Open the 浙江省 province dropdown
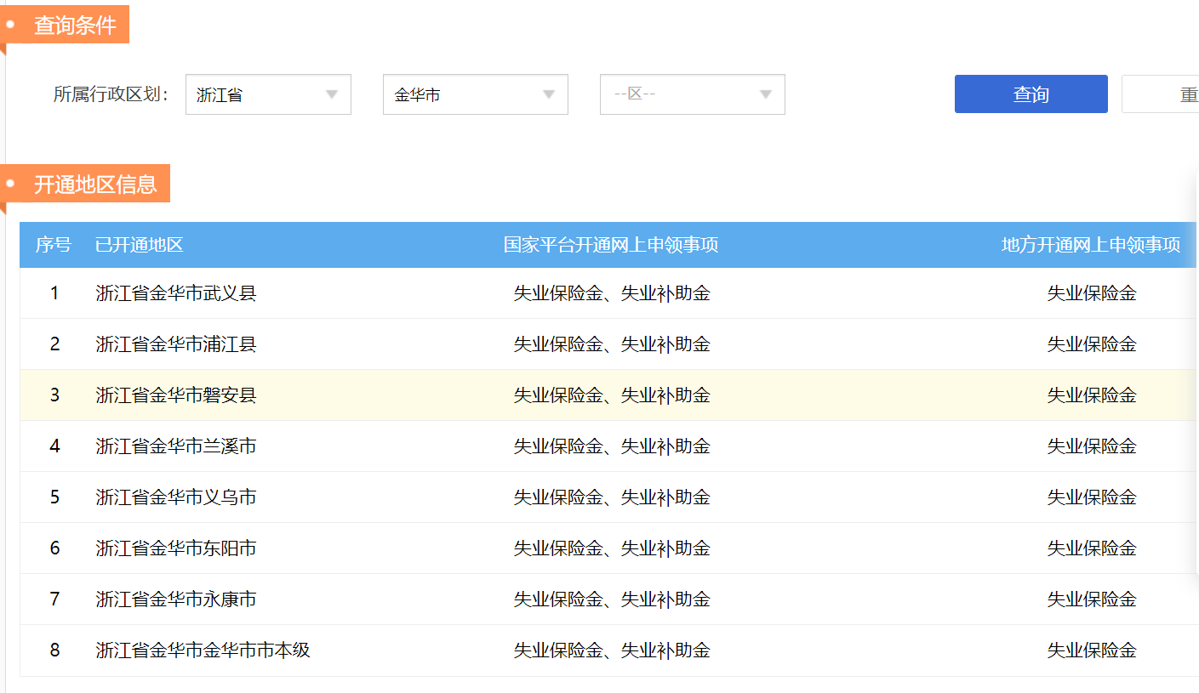Screen dimensions: 1199x693 click(x=267, y=94)
